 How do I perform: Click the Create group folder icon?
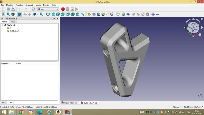click(x=94, y=14)
